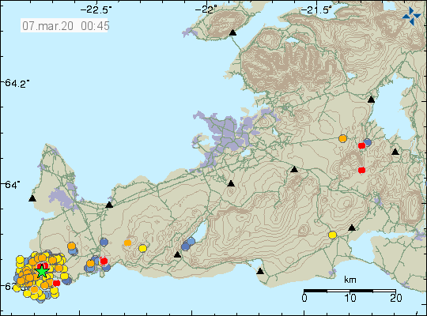
Task: Click the green star earthquake marker
Action: coord(42,271)
